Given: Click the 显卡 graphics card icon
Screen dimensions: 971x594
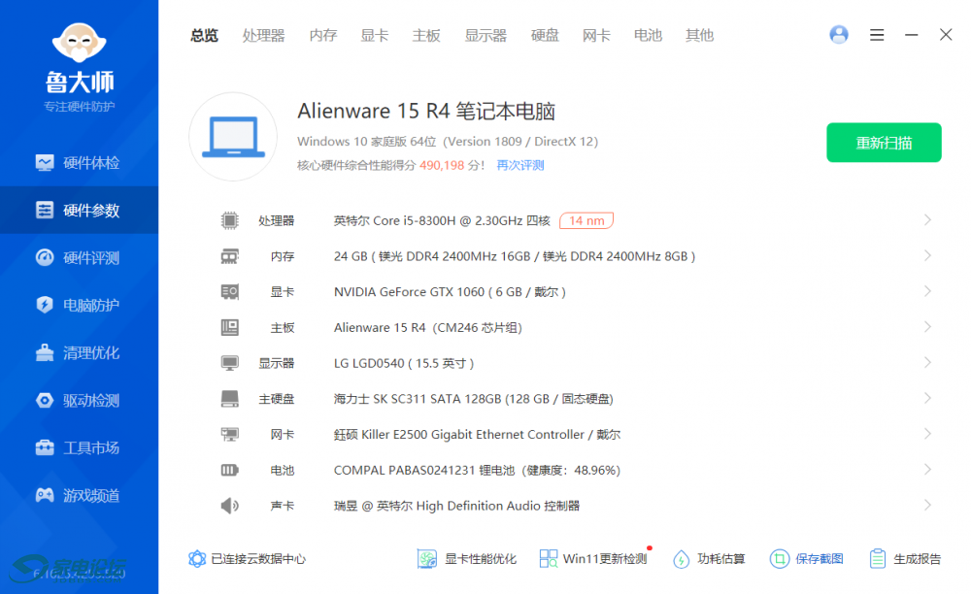Looking at the screenshot, I should click(230, 291).
